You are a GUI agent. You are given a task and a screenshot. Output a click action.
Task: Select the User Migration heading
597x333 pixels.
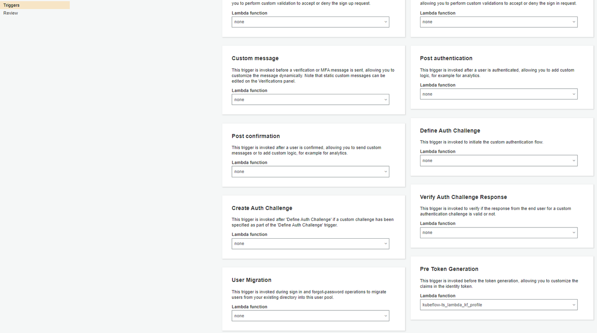point(251,280)
